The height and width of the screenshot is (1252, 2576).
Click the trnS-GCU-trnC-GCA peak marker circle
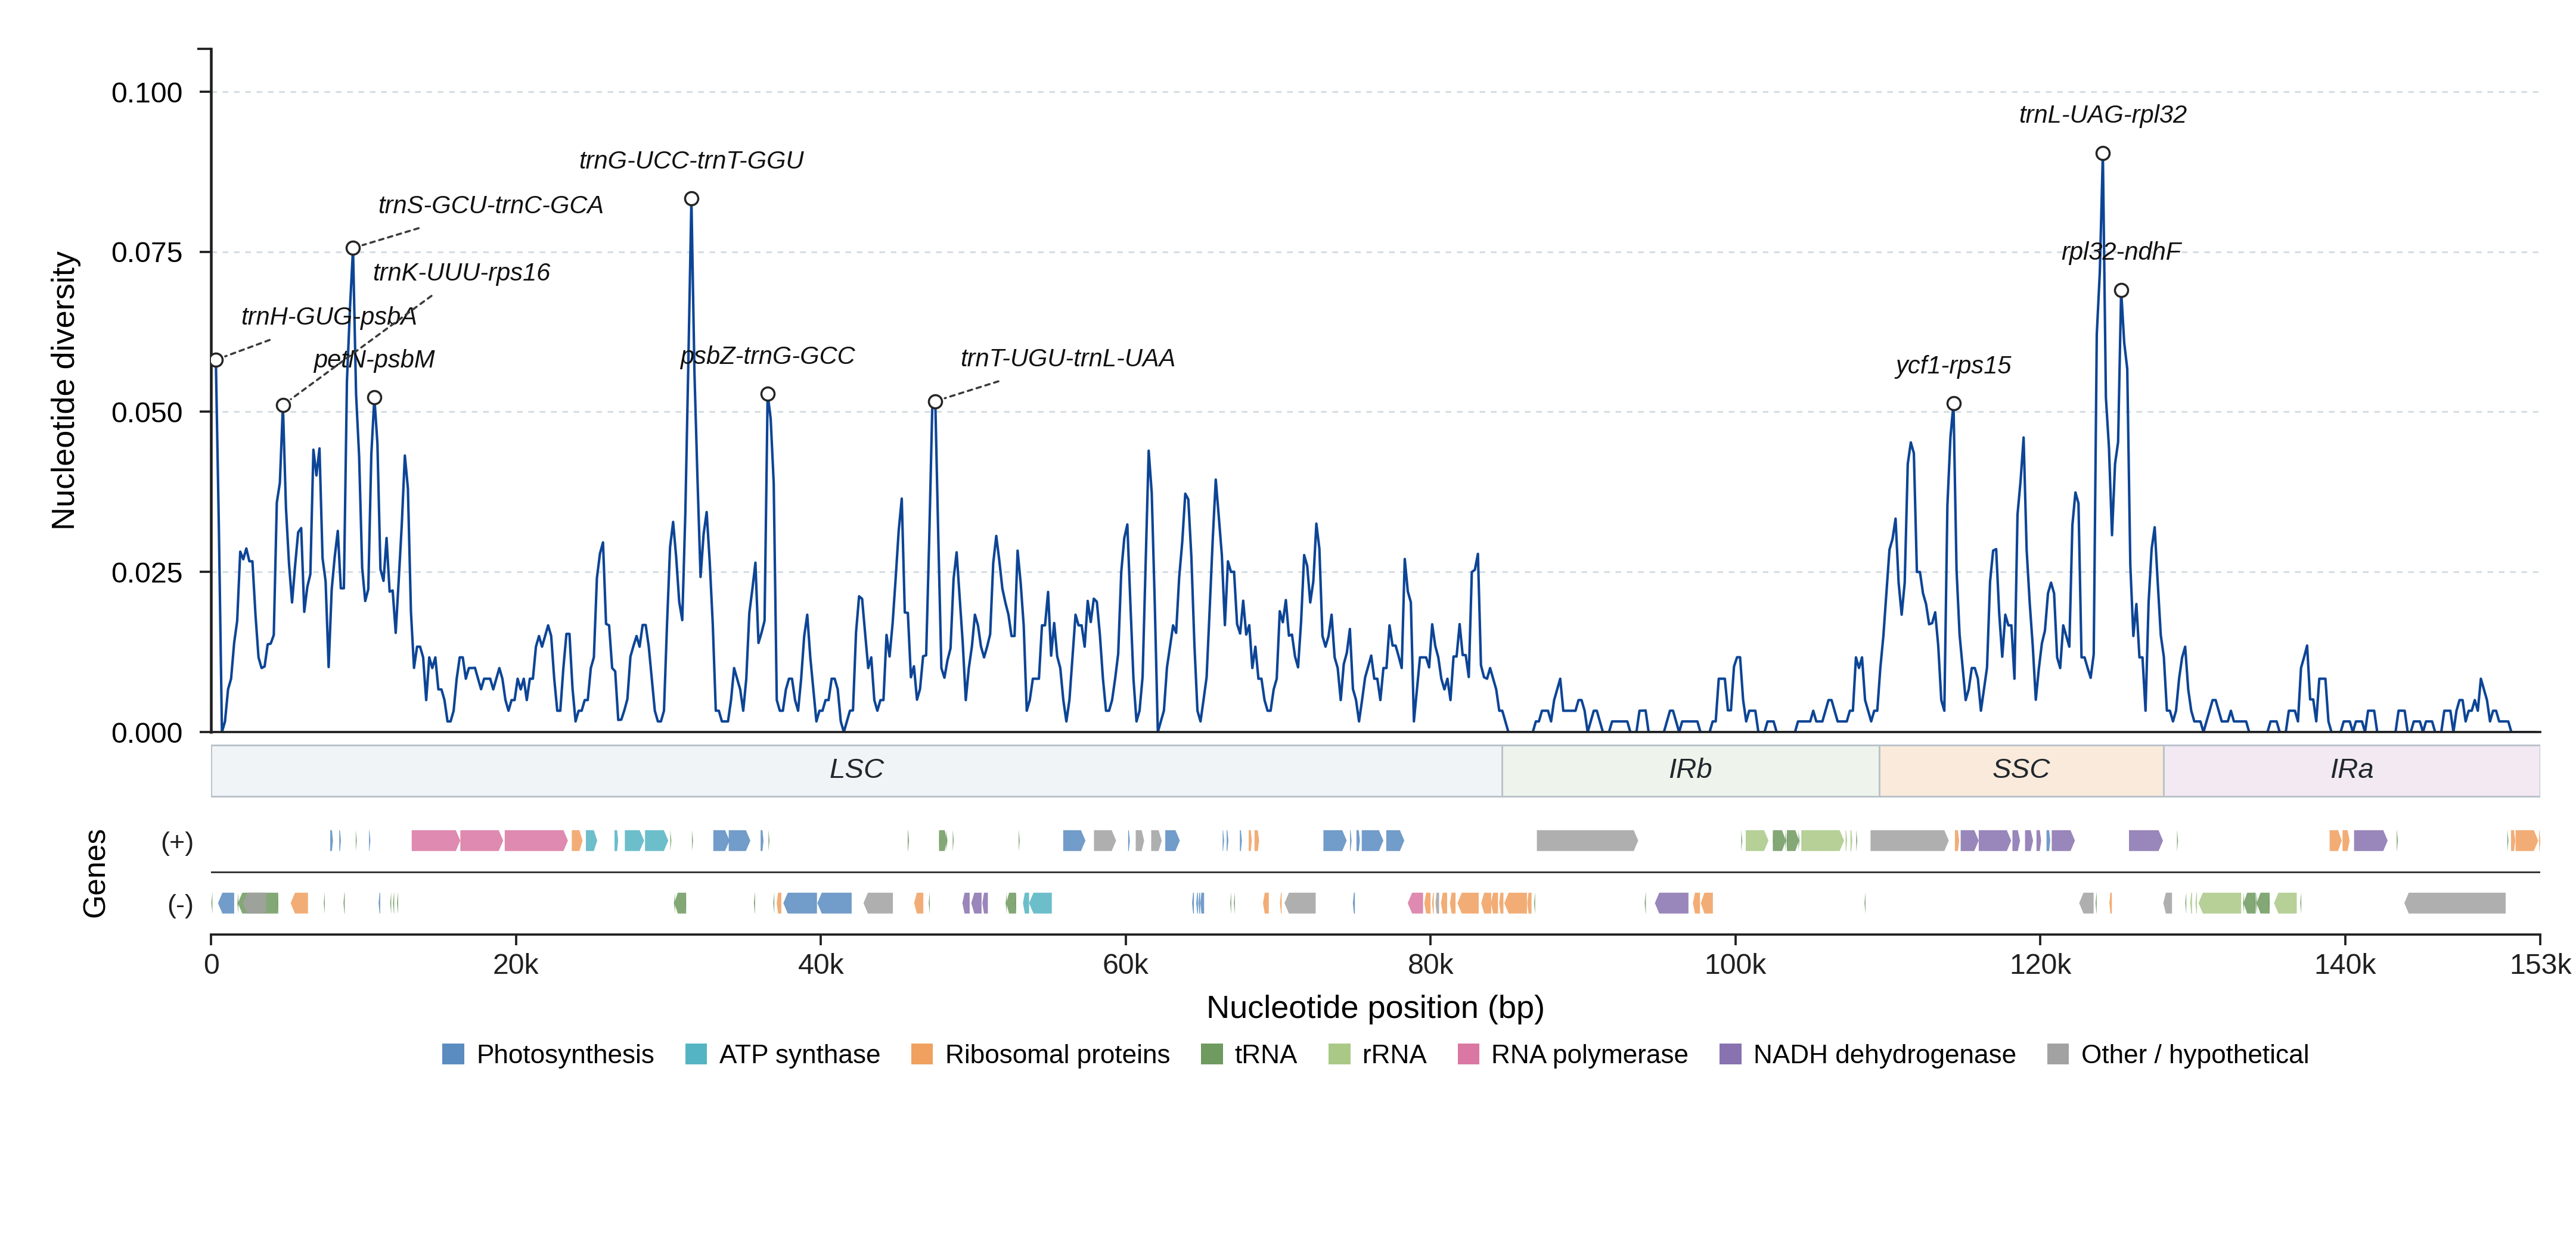[x=353, y=248]
